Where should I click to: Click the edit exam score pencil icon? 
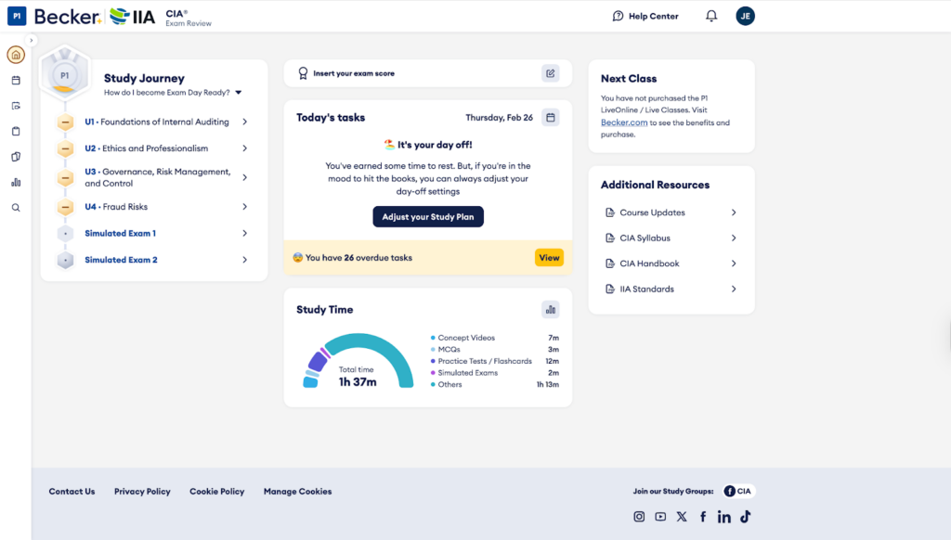pos(550,73)
